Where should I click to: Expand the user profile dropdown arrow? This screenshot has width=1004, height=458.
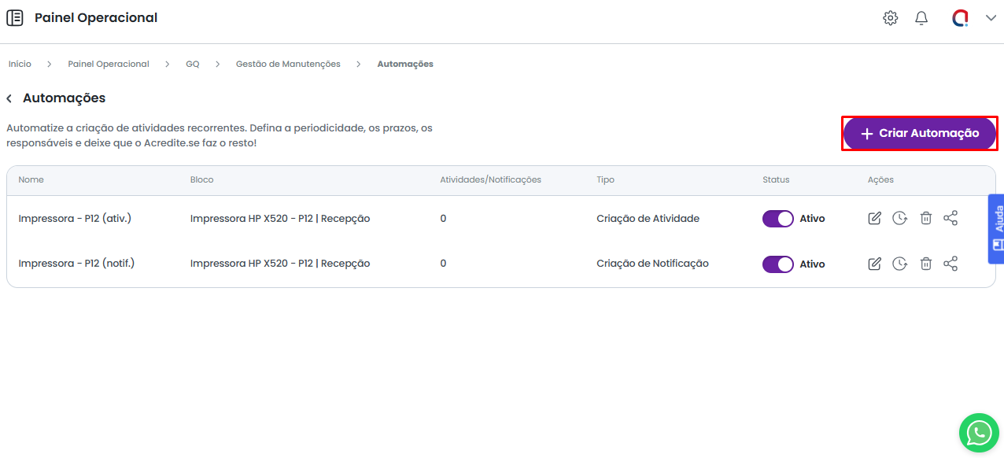(x=991, y=18)
